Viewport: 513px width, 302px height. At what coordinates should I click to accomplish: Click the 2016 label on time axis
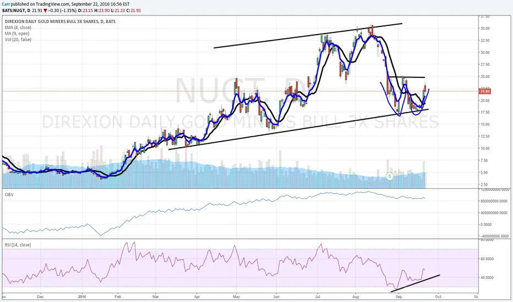(82, 297)
